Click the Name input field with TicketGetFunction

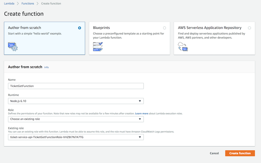tap(76, 86)
